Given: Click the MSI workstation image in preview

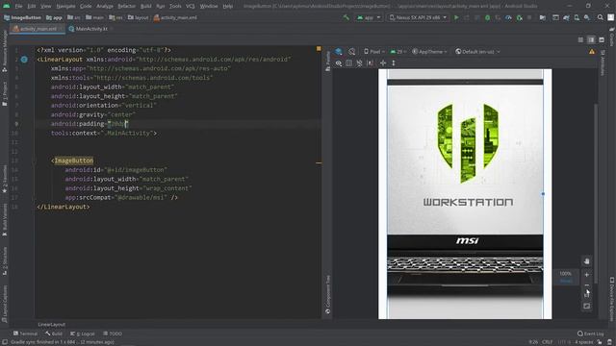Looking at the screenshot, I should 465,194.
